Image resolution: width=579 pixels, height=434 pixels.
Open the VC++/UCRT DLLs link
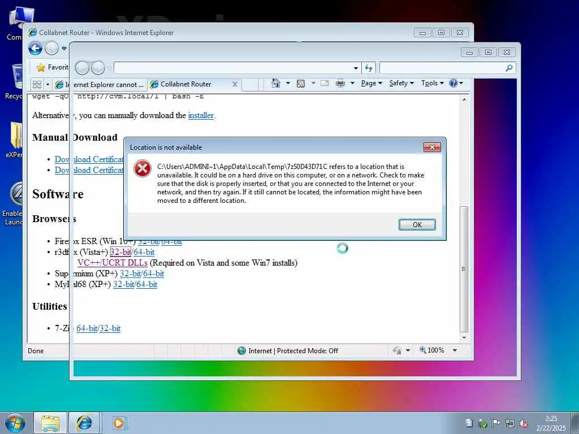[x=113, y=263]
